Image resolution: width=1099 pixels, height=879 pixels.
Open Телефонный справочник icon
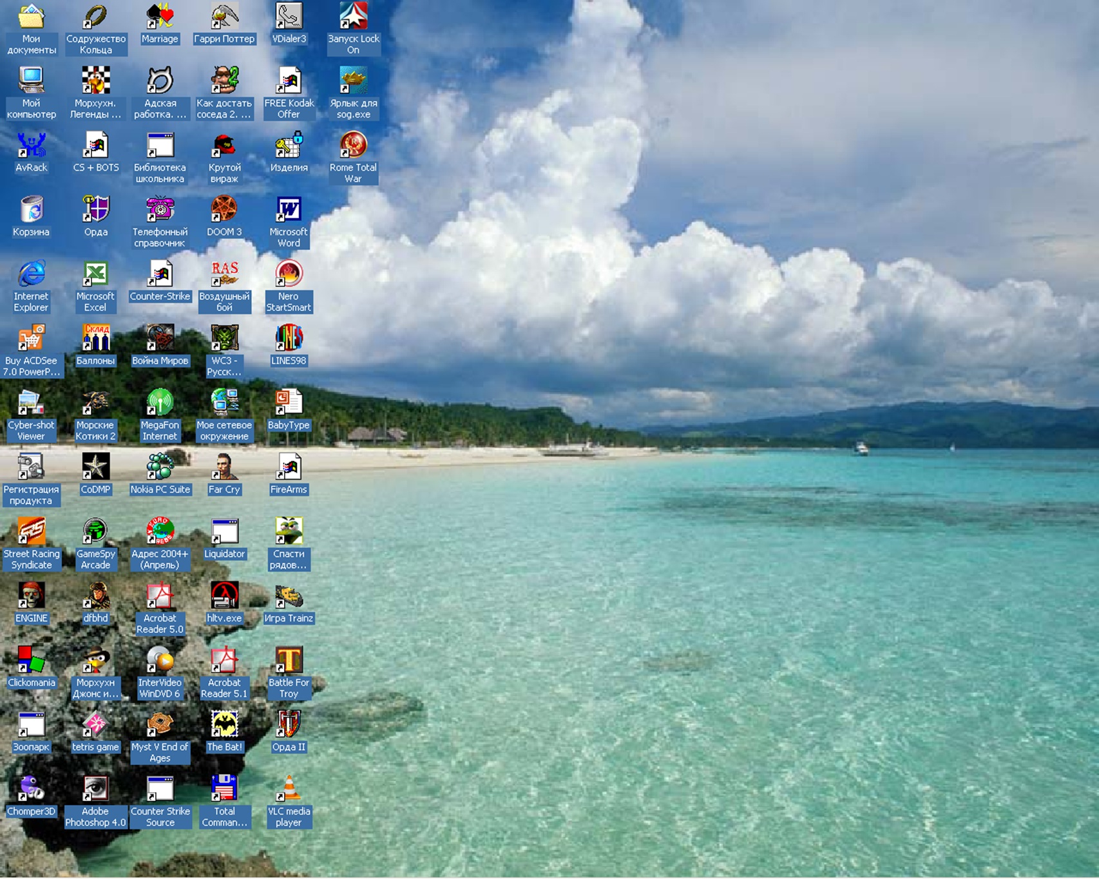[x=160, y=209]
